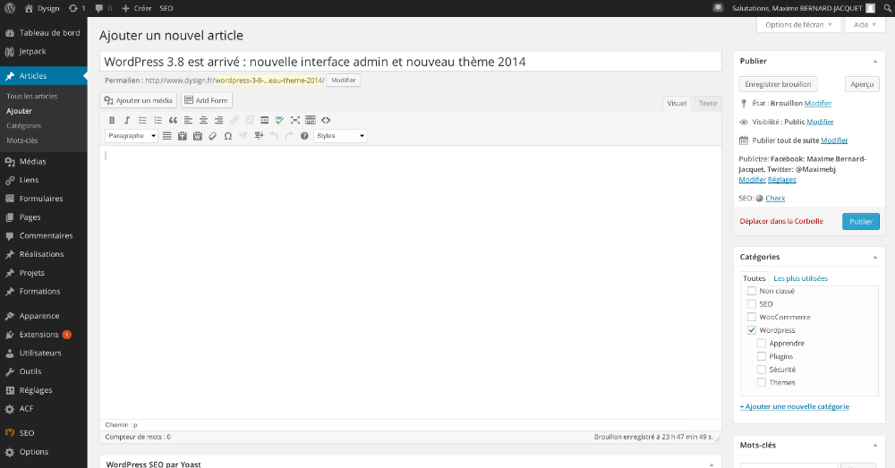Open the notifications icon beside Salutations
This screenshot has height=468, width=895.
click(x=718, y=8)
